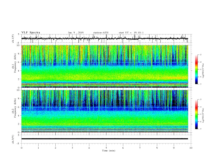215x166 pixels.
Task: Click the "Jan. 8 , 2018" date text
Action: 76,33
